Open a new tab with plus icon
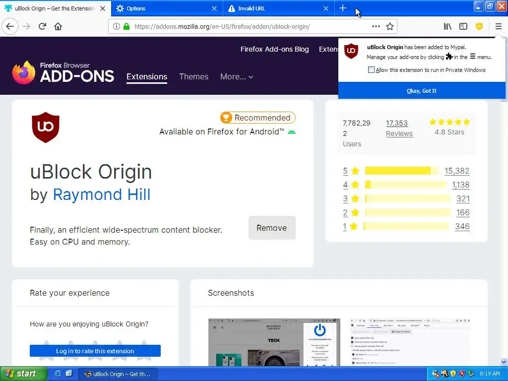 (343, 8)
